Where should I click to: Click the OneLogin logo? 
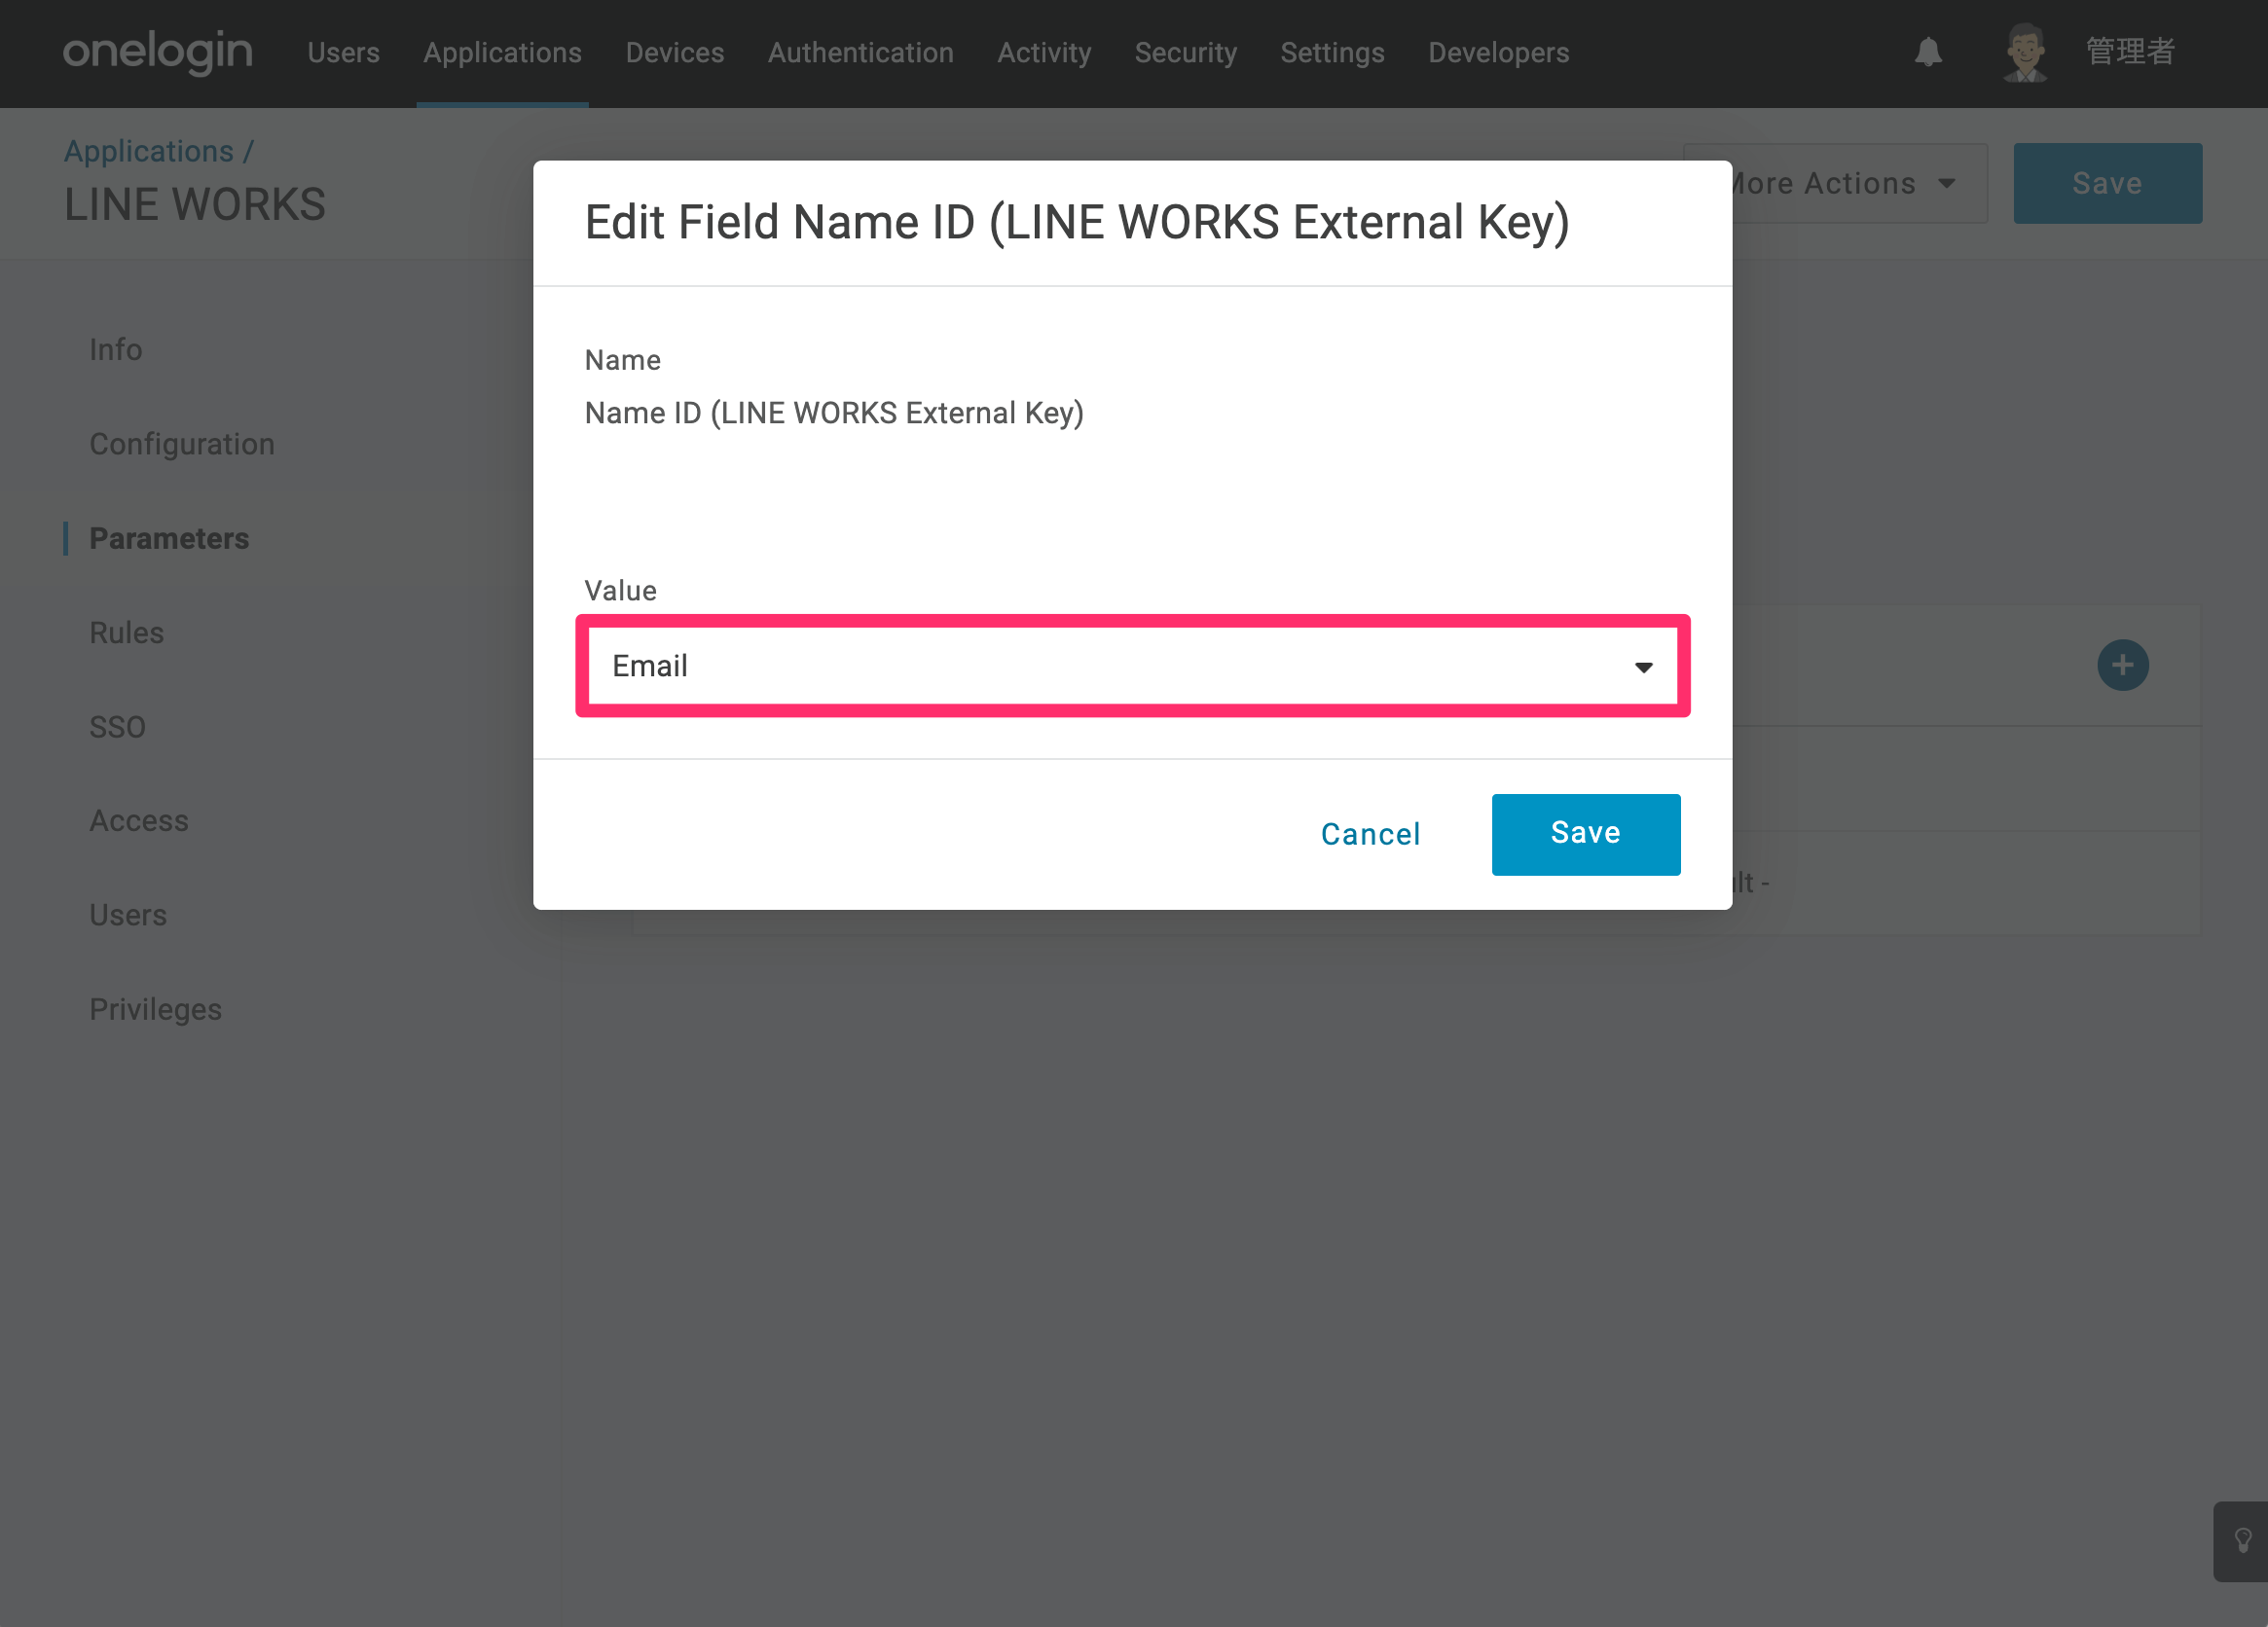(x=158, y=51)
